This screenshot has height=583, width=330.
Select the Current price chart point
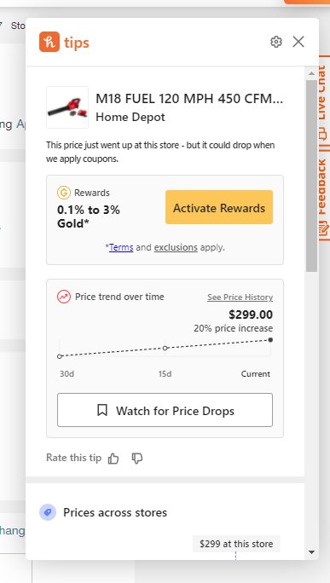[270, 340]
